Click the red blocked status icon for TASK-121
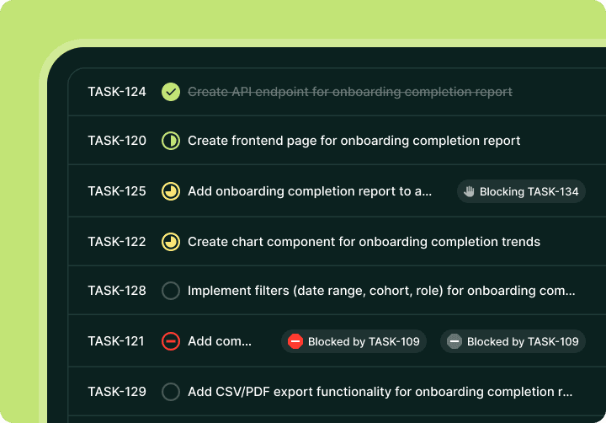The height and width of the screenshot is (423, 606). click(x=170, y=341)
